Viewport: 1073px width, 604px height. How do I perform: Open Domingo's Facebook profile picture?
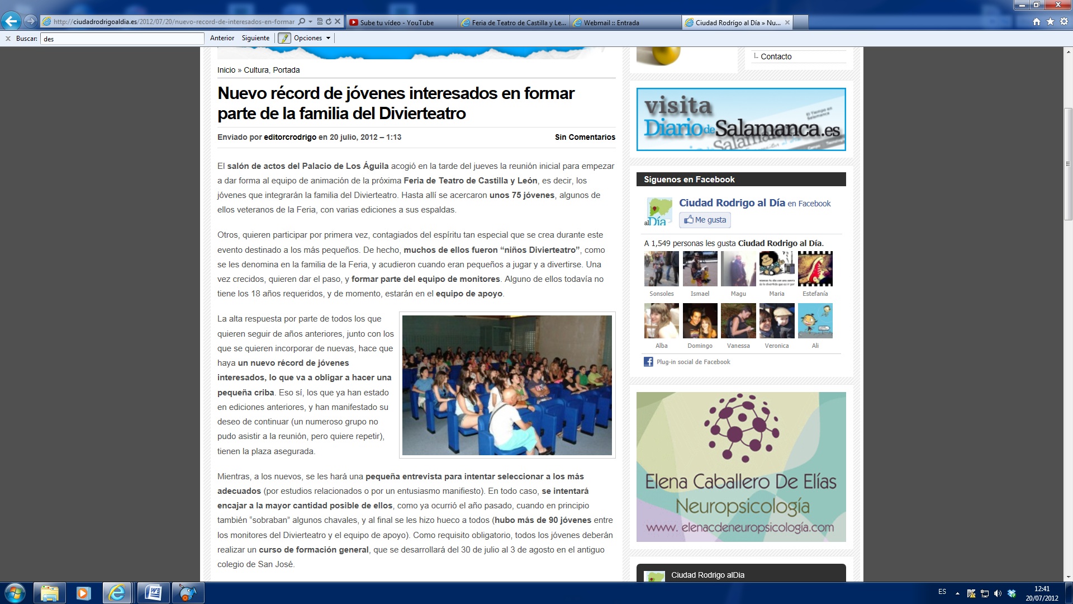tap(700, 321)
